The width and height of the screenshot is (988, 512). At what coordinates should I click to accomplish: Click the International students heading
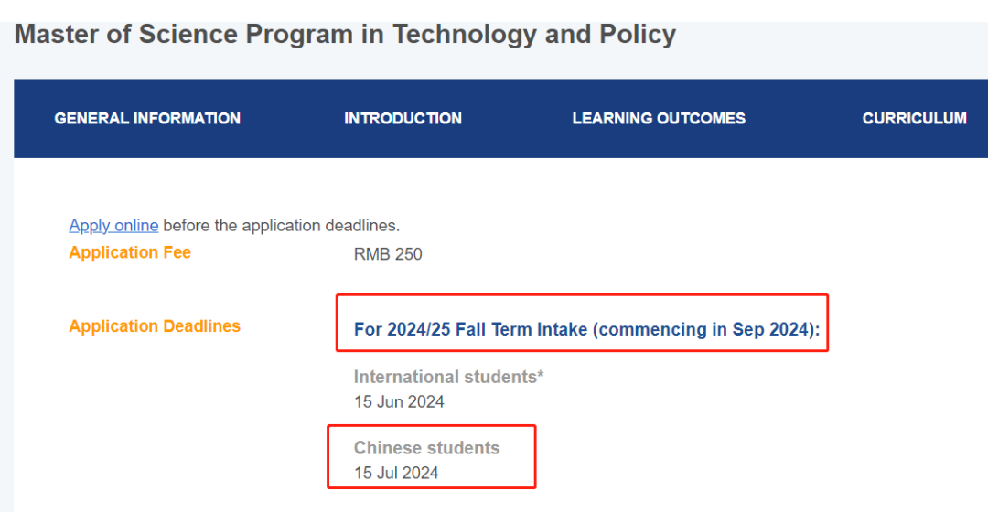click(445, 377)
